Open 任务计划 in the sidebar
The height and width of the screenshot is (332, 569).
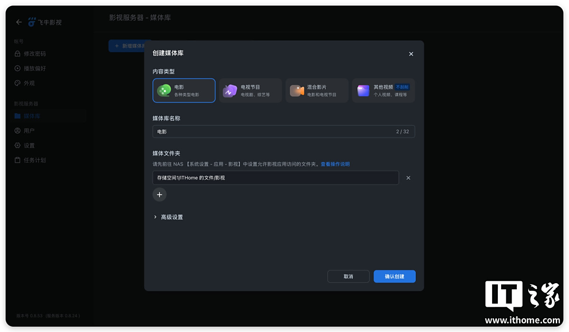(x=34, y=160)
